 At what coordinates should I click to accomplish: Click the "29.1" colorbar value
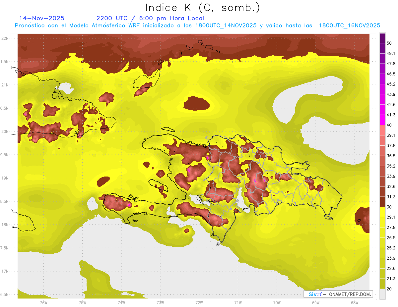391,217
